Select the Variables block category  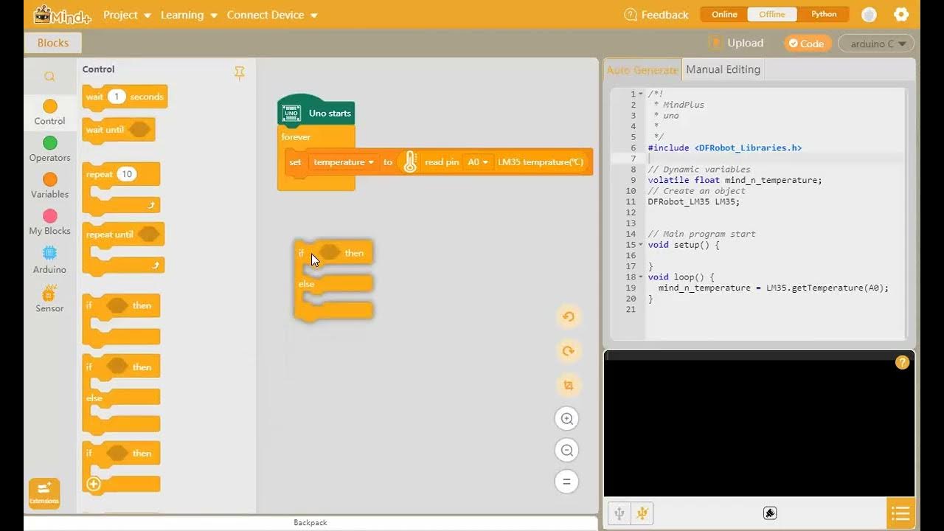coord(49,186)
